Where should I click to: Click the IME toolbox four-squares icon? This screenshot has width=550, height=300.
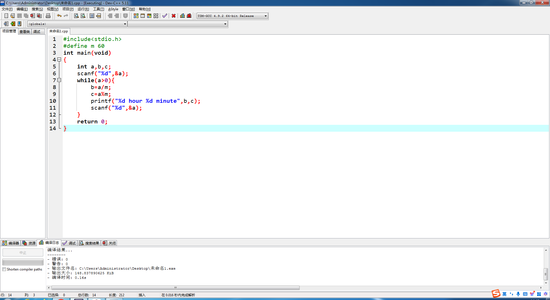539,294
